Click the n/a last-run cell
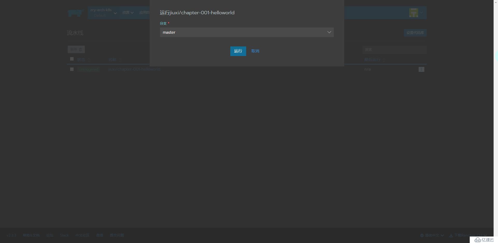498x243 pixels. tap(368, 69)
